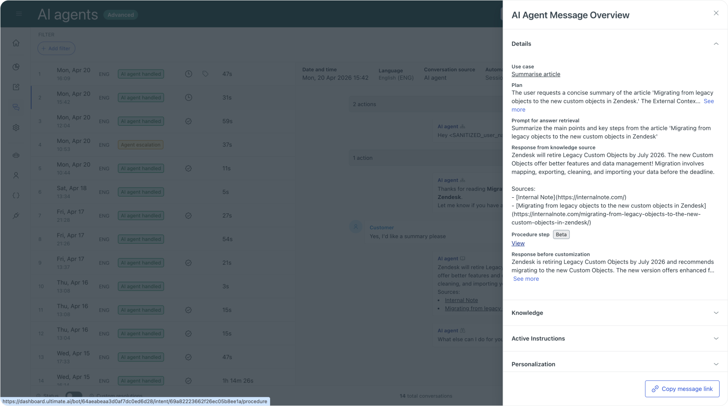Open the Sat, Apr 18 13:34 conversation

point(162,192)
